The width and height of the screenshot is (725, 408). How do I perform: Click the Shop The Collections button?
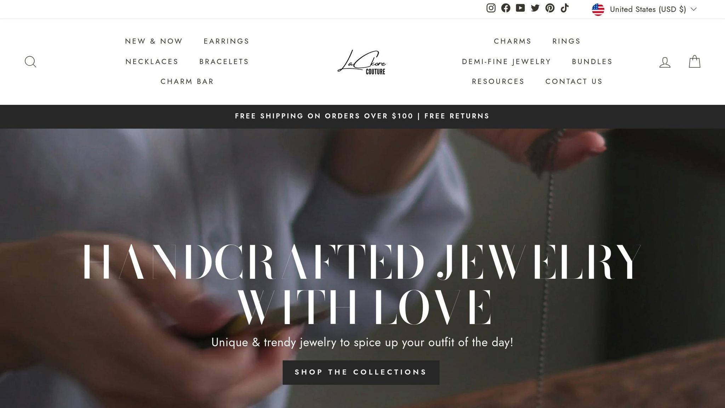tap(361, 373)
